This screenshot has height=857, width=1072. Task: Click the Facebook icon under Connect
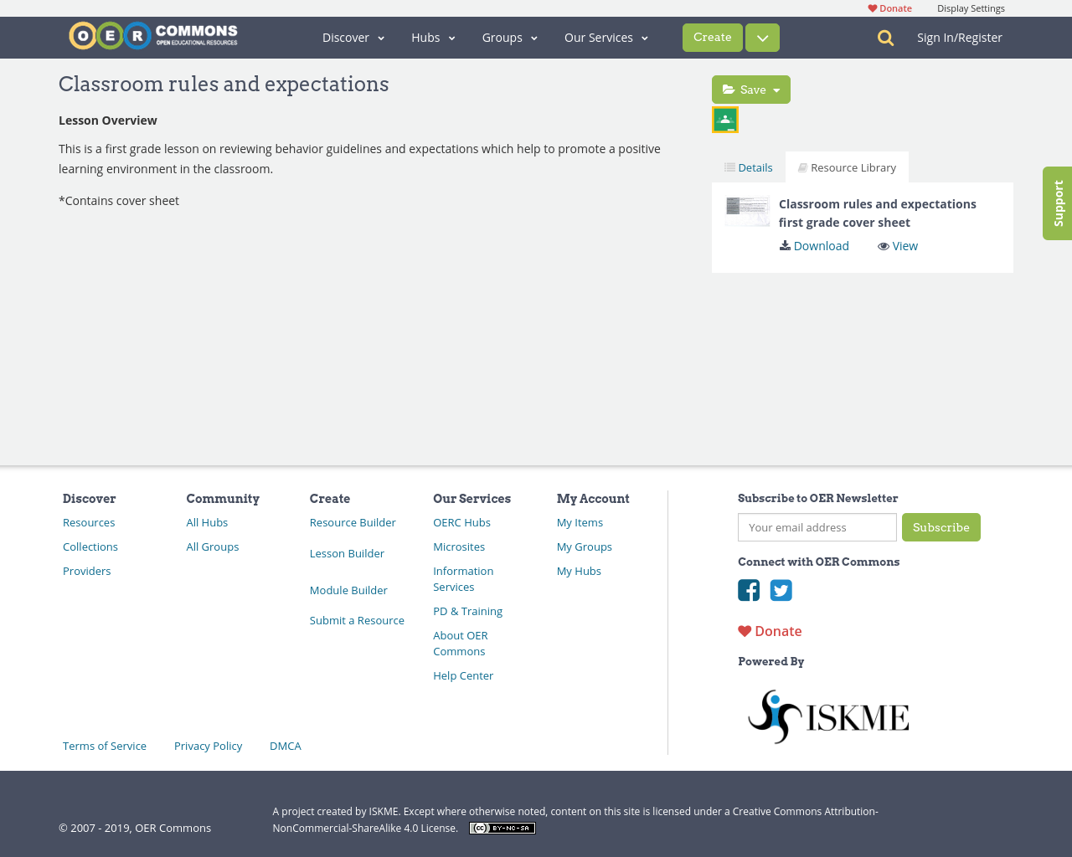[x=748, y=591]
